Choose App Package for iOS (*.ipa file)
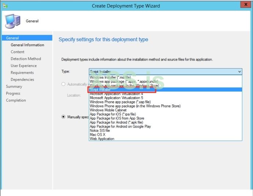The height and width of the screenshot is (196, 253). click(x=165, y=114)
